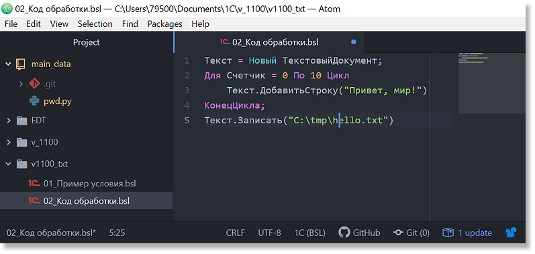Select main_data in the tree

(51, 64)
